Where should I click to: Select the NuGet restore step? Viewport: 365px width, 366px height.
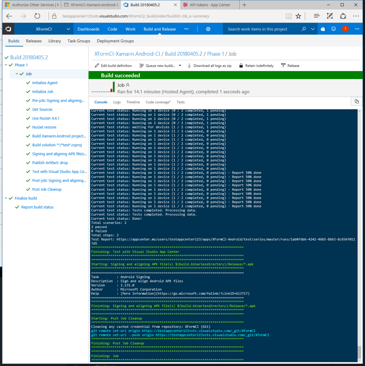[44, 127]
